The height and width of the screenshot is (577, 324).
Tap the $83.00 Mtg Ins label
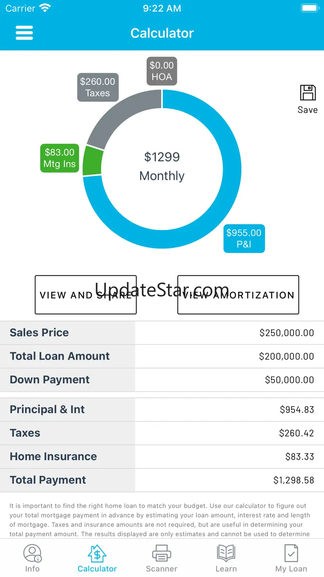59,158
